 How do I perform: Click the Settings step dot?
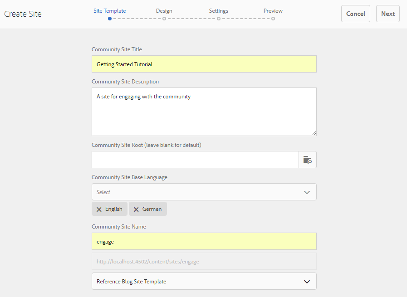coord(219,19)
